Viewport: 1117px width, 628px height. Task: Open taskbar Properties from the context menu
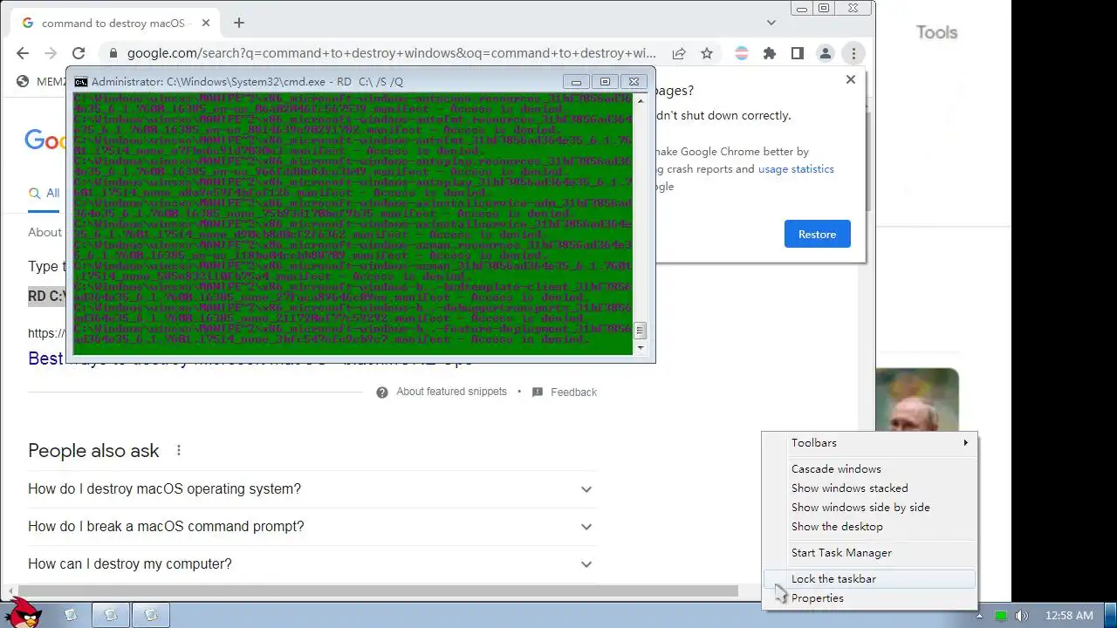[870, 598]
